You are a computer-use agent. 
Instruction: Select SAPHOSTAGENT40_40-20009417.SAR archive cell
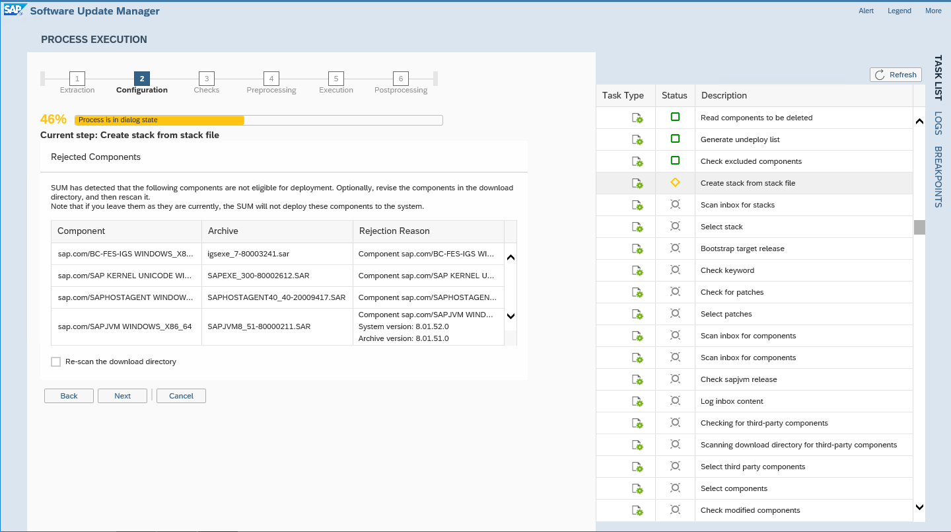pyautogui.click(x=277, y=297)
